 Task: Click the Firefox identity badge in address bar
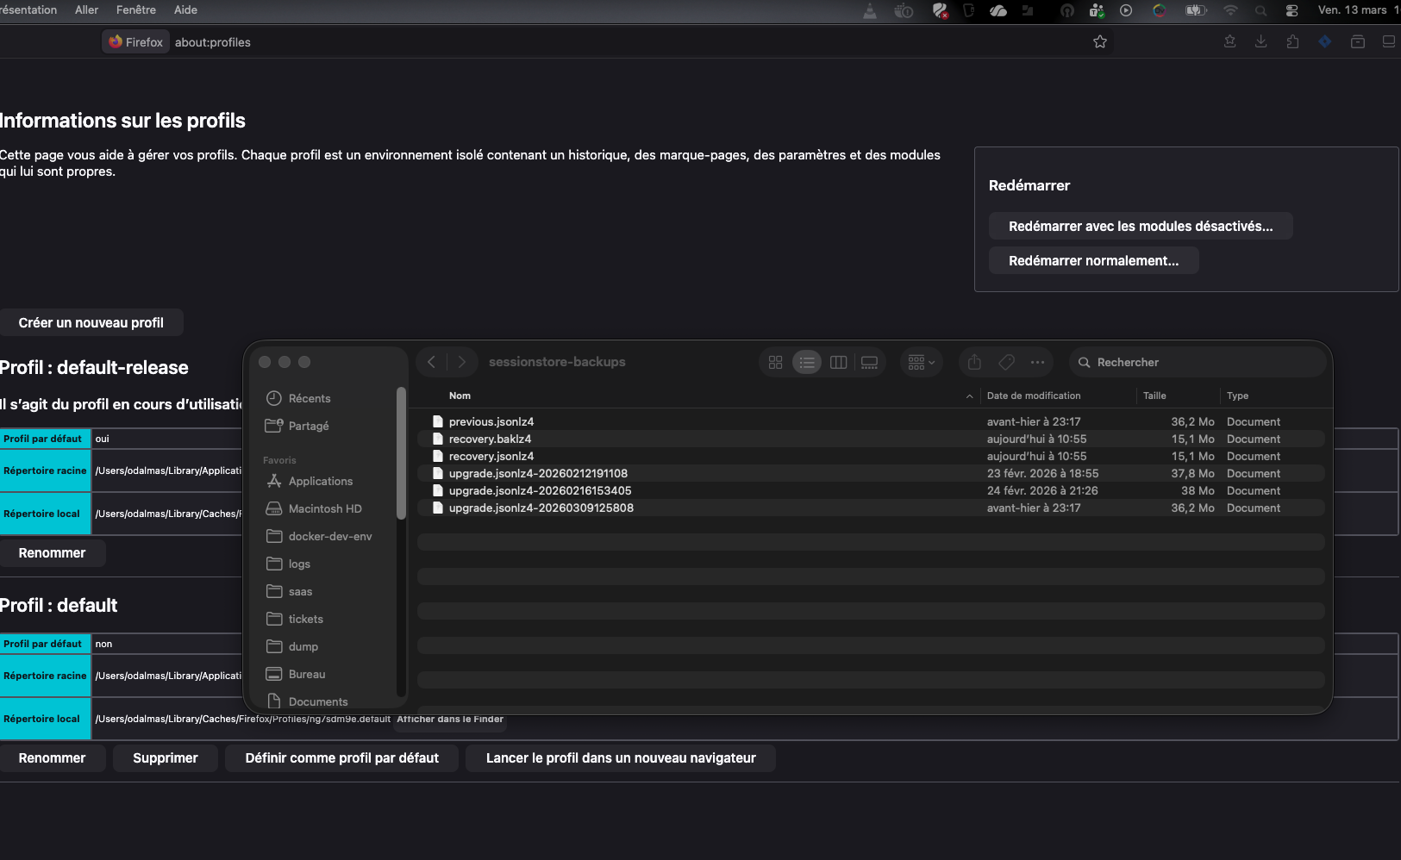(x=135, y=41)
